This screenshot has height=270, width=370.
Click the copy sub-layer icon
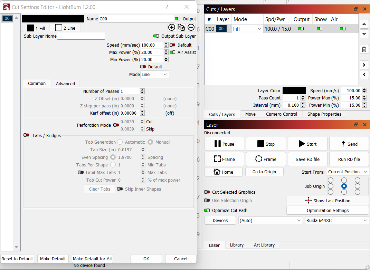tap(181, 28)
